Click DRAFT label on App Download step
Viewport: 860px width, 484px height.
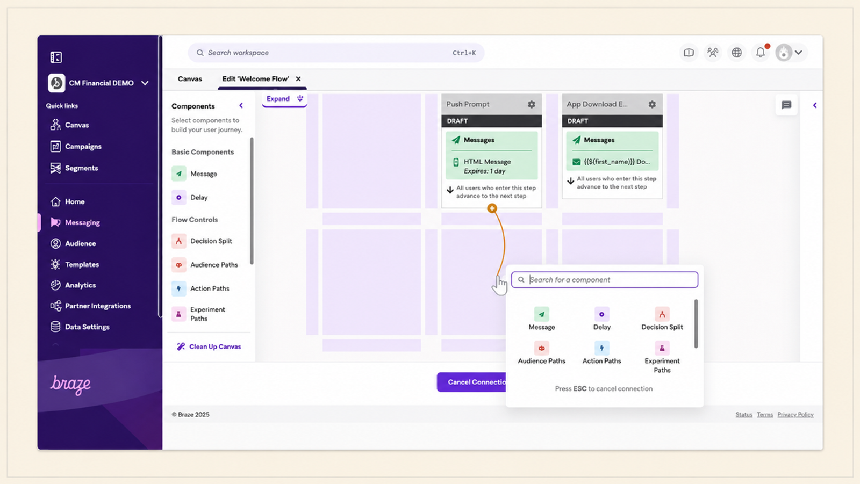click(578, 121)
